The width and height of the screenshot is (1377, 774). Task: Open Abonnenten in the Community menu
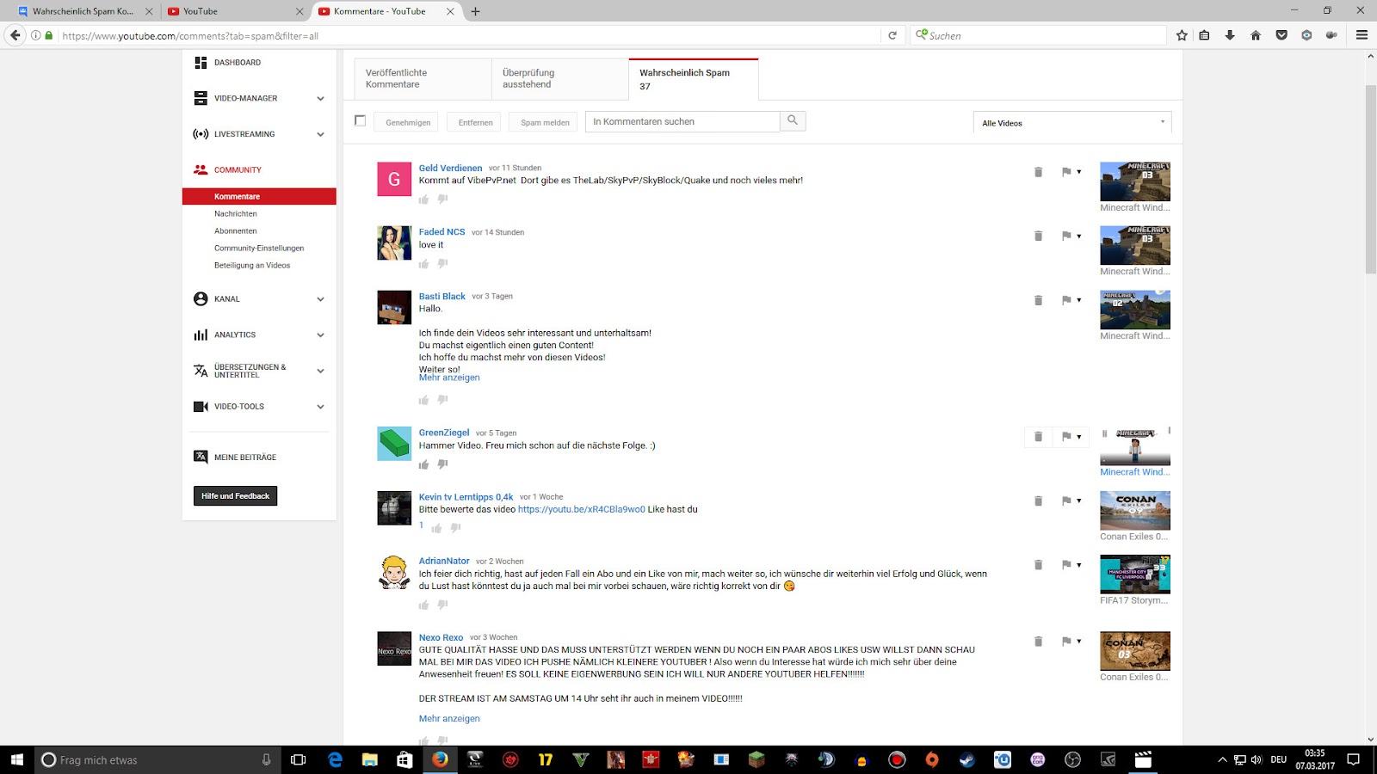point(236,231)
